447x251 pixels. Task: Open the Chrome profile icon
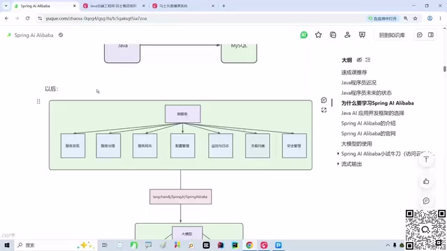click(x=430, y=18)
